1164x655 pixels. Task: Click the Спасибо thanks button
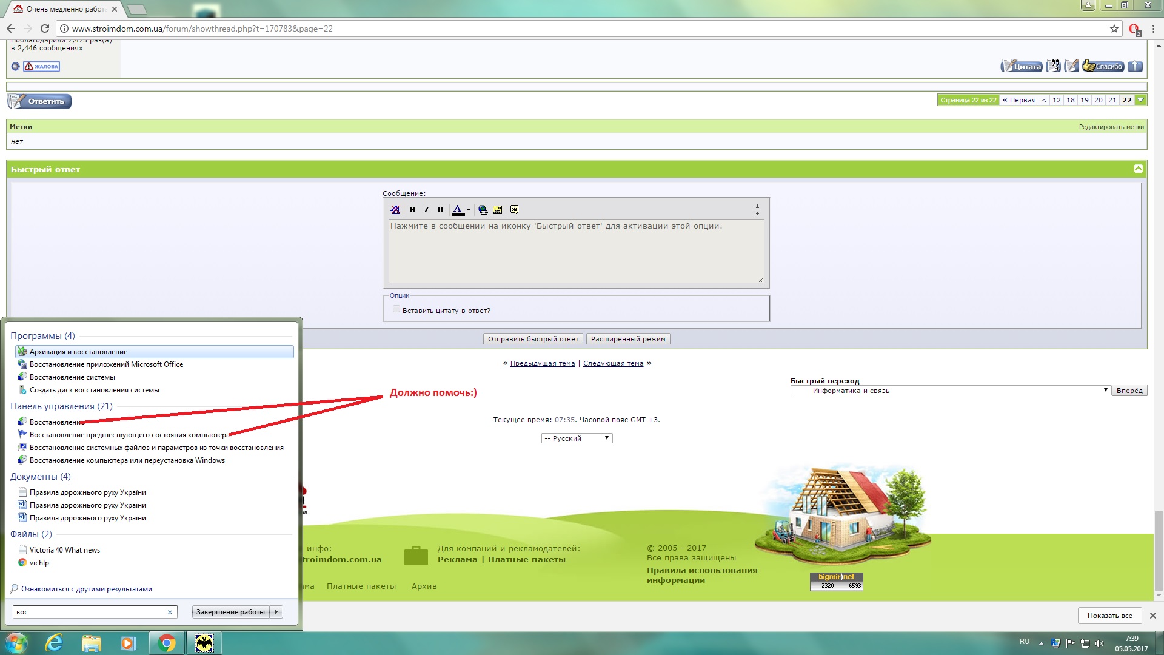pyautogui.click(x=1103, y=66)
